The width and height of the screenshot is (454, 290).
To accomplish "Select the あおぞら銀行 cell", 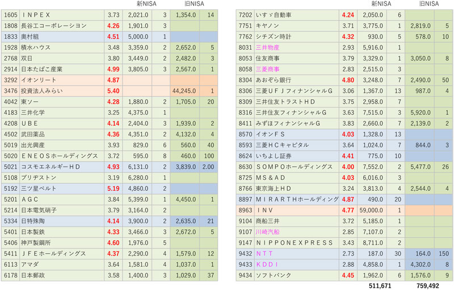I will pos(296,80).
